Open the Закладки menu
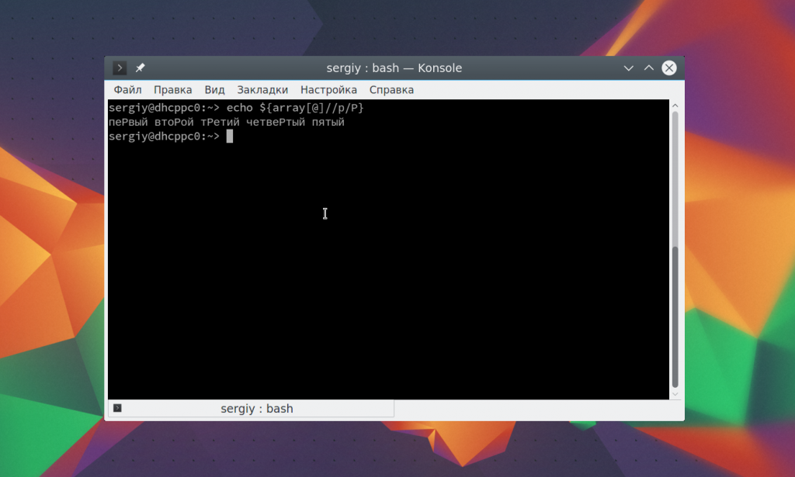The width and height of the screenshot is (795, 477). point(262,90)
